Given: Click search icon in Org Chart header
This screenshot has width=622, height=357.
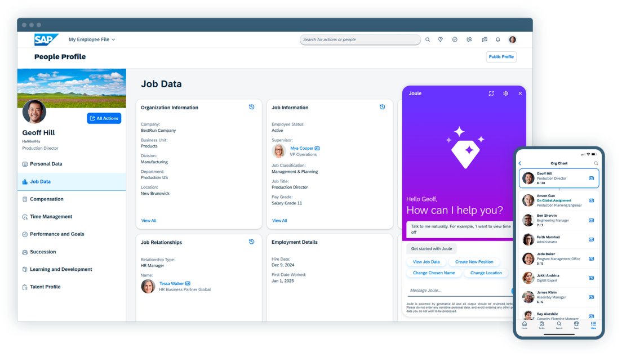Looking at the screenshot, I should click(596, 163).
